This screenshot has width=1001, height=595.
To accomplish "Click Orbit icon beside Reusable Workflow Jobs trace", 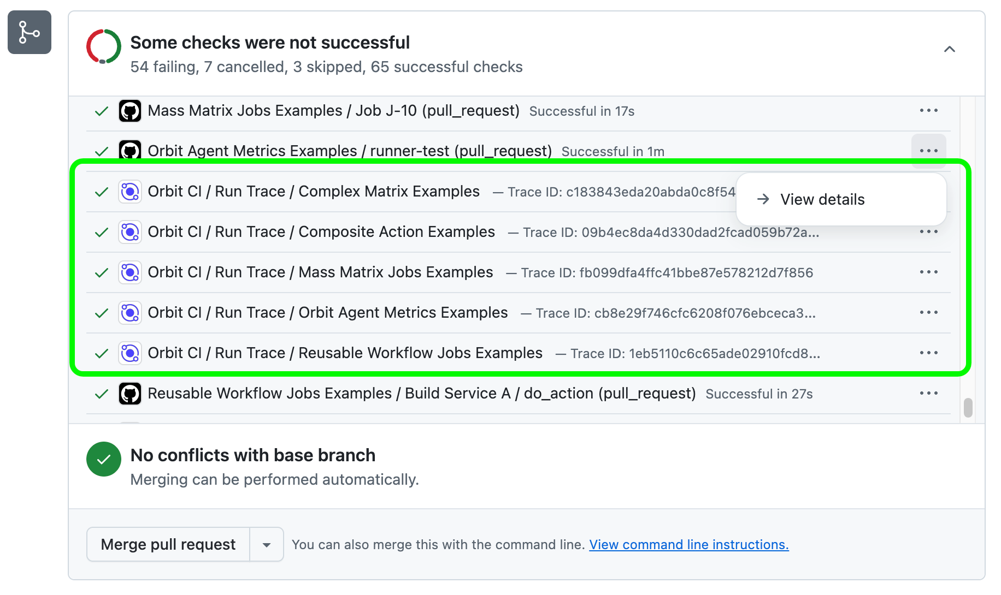I will tap(130, 353).
